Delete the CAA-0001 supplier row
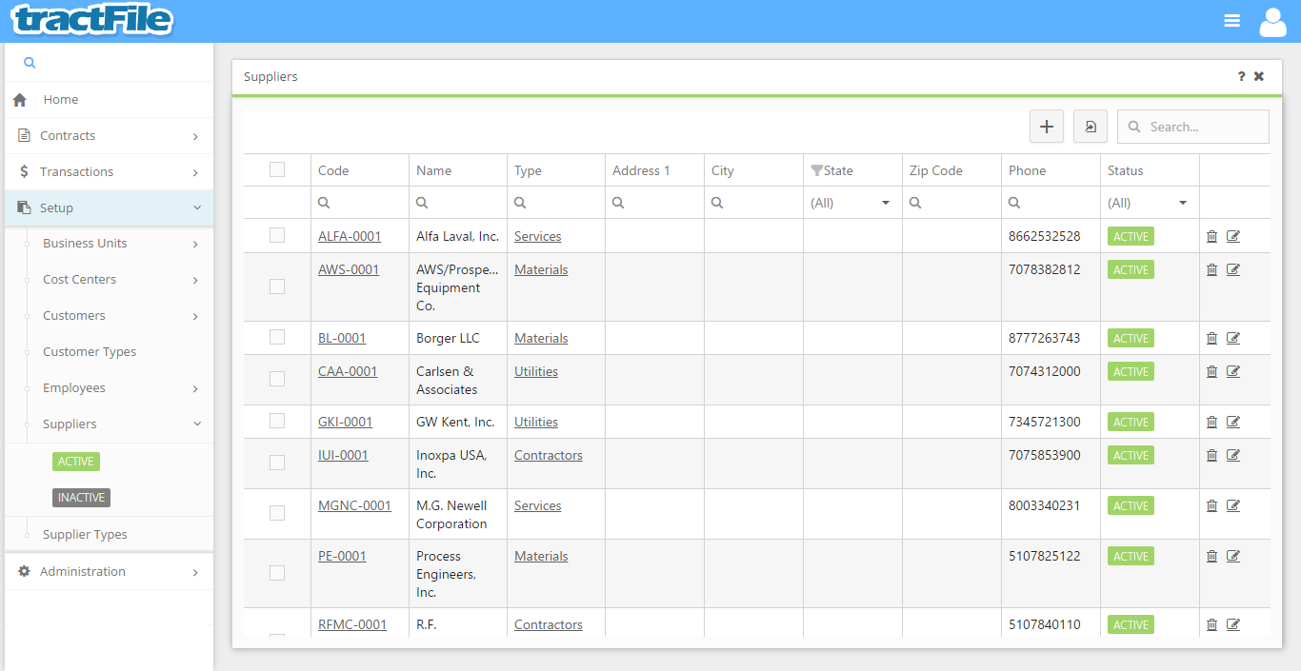Image resolution: width=1301 pixels, height=671 pixels. coord(1211,371)
